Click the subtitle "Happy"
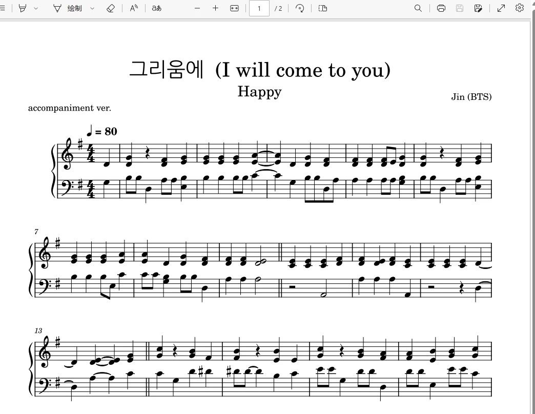The height and width of the screenshot is (414, 535). (x=260, y=92)
